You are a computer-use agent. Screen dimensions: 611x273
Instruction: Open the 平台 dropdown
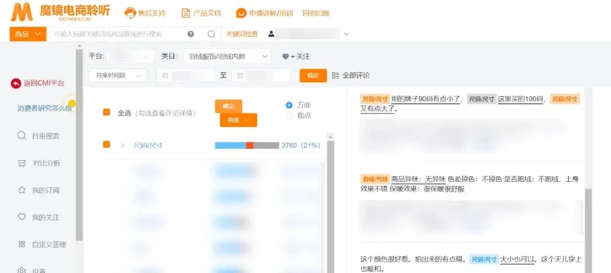tap(130, 57)
